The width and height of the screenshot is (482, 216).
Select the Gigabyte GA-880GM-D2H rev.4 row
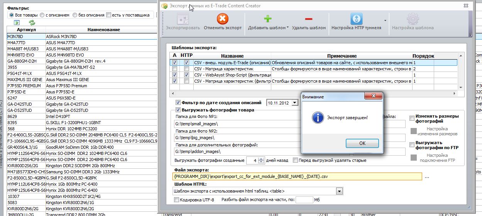point(82,61)
